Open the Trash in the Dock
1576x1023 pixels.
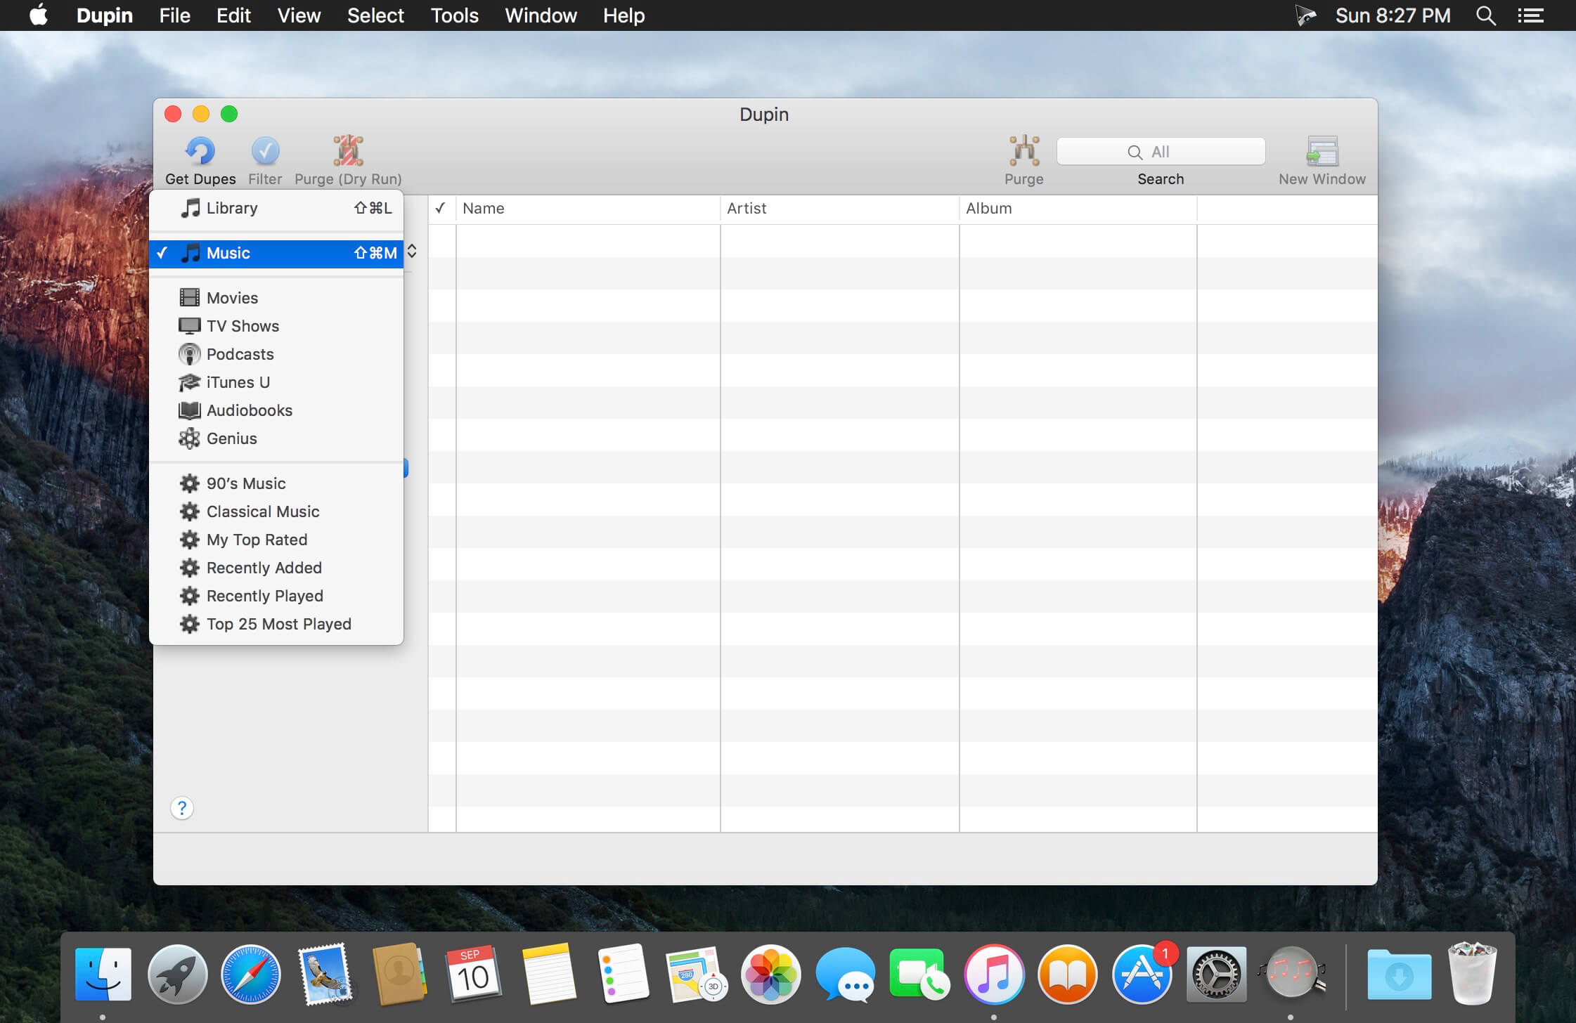[1473, 974]
